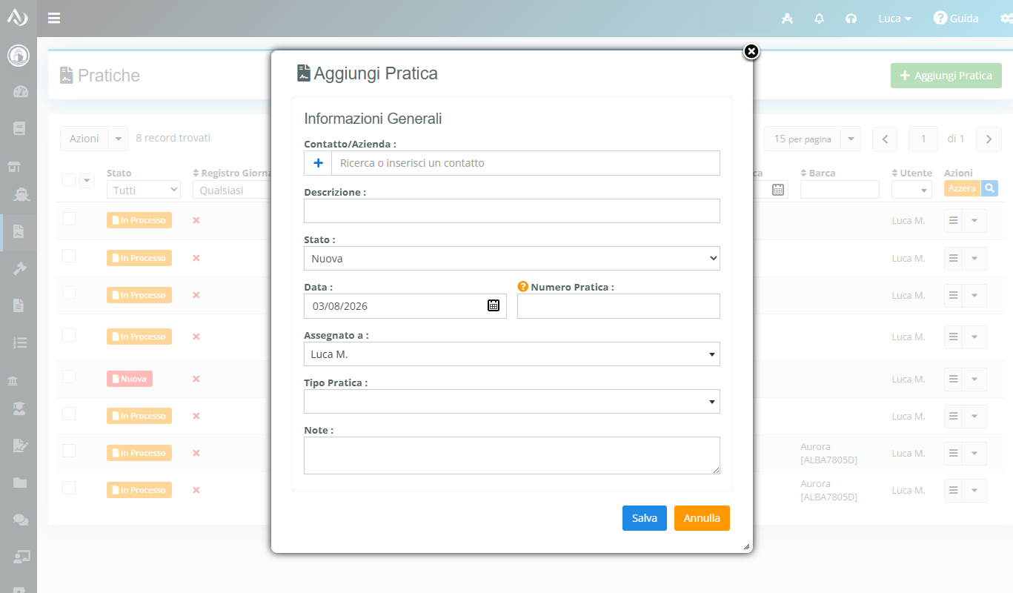
Task: Toggle the hamburger menu in the top bar
Action: [x=54, y=18]
